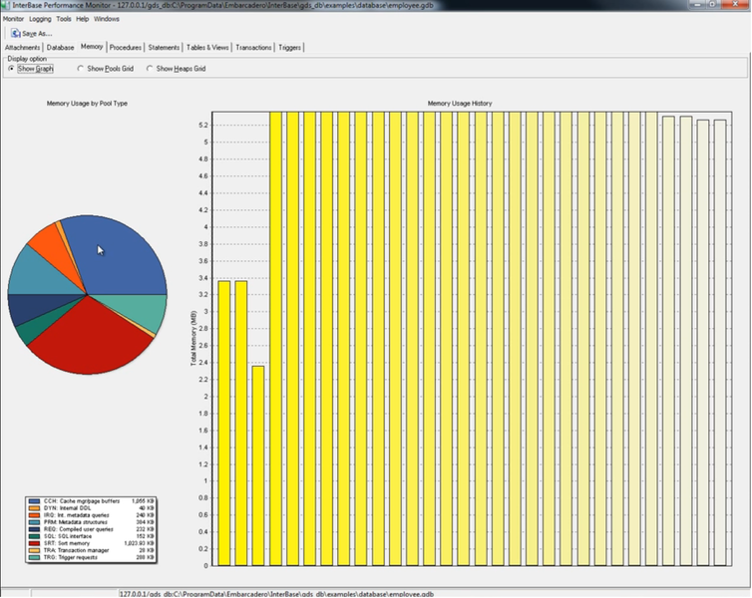Click the first bar of Memory Usage History
752x598 pixels.
pyautogui.click(x=224, y=424)
